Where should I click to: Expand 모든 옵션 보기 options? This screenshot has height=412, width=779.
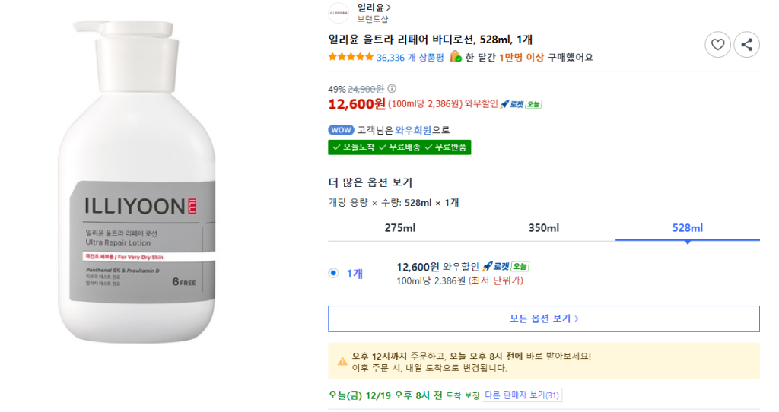[543, 319]
